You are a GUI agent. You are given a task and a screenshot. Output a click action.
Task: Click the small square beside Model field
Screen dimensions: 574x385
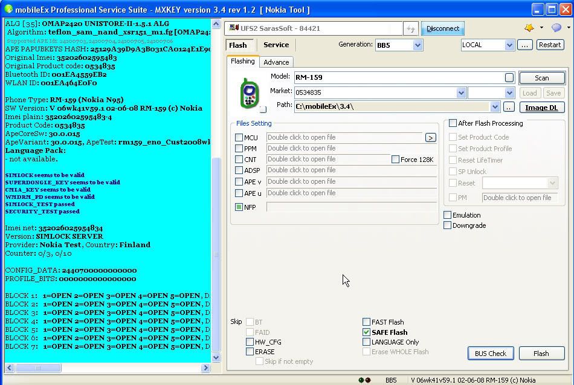pos(509,77)
